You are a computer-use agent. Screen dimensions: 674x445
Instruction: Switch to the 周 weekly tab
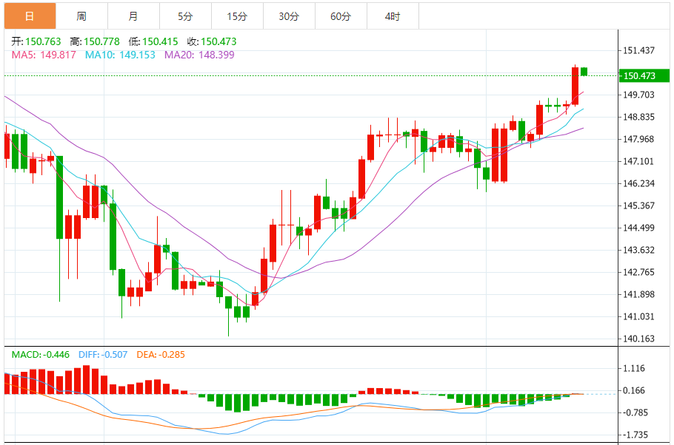pos(81,16)
